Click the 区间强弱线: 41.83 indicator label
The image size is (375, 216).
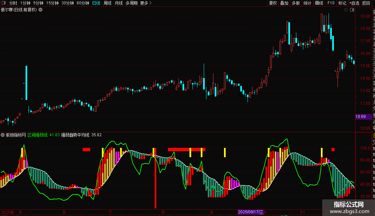(43, 135)
